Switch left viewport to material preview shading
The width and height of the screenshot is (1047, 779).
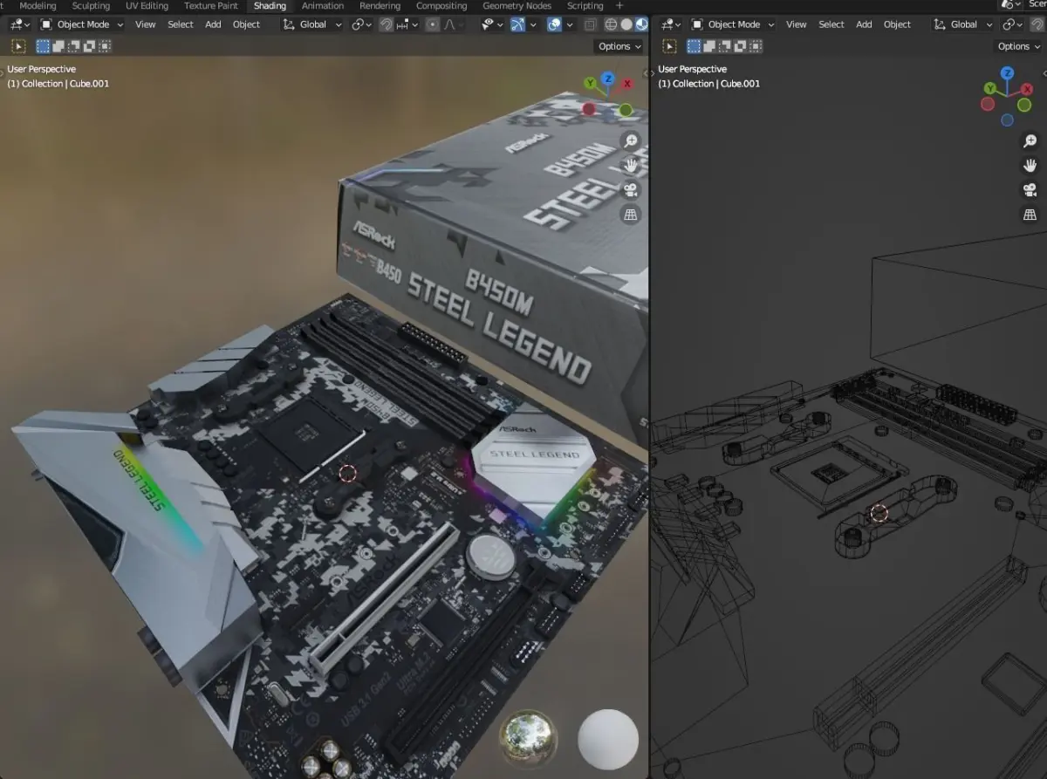click(x=641, y=24)
